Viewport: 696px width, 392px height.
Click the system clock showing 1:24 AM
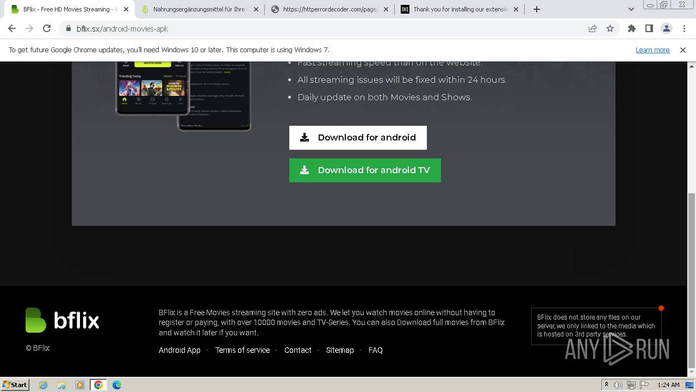pos(668,385)
